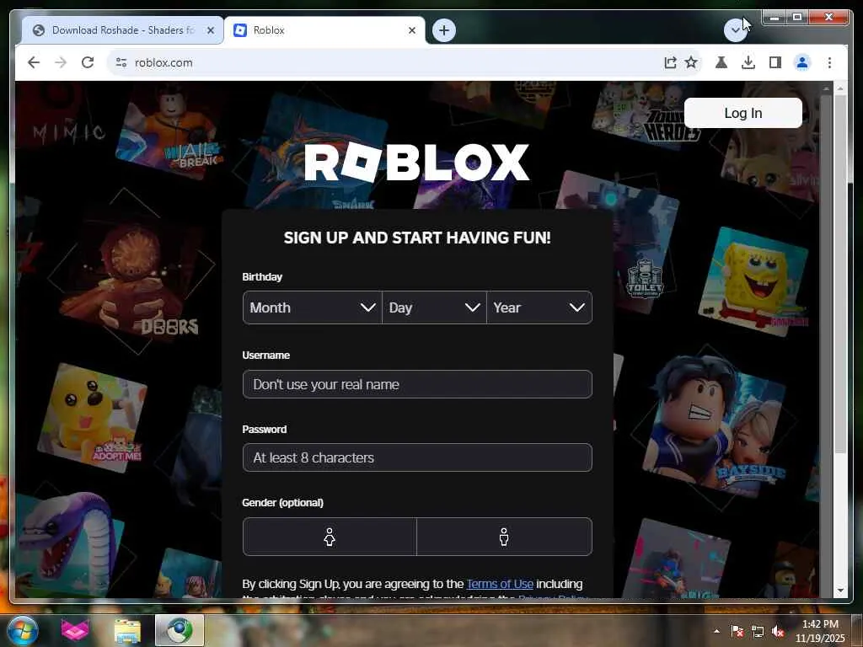Click the SpongeBob game thumbnail
This screenshot has width=863, height=647.
coord(754,281)
